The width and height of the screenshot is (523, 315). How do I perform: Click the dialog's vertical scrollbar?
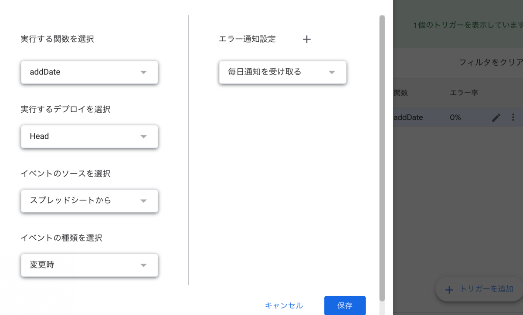382,158
